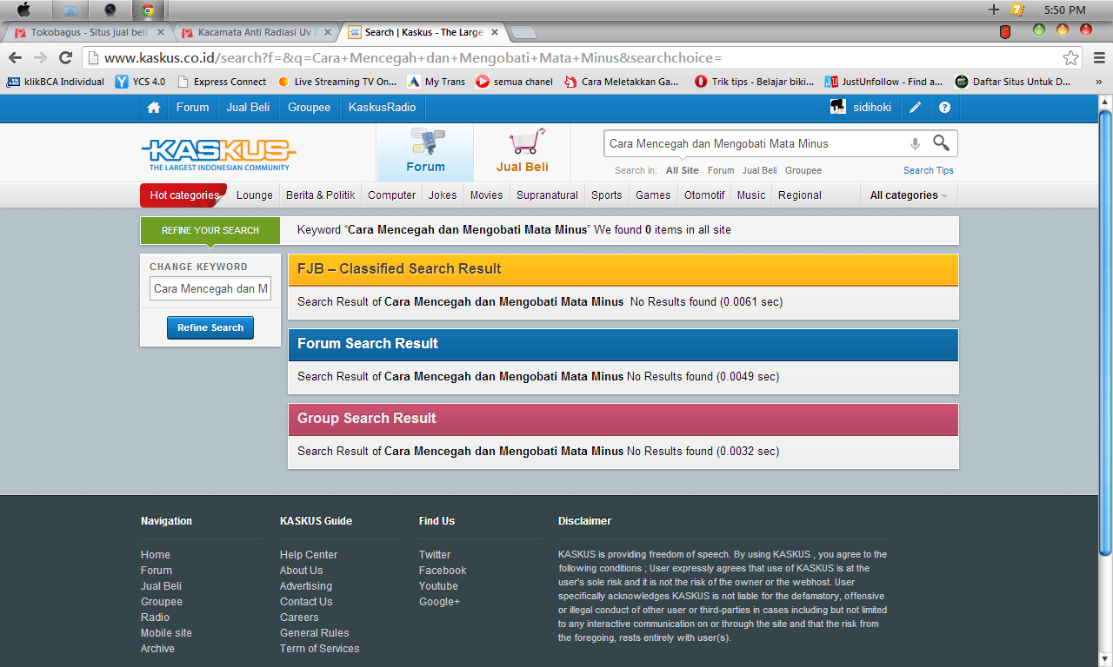Open the Forum section icon

pyautogui.click(x=425, y=152)
